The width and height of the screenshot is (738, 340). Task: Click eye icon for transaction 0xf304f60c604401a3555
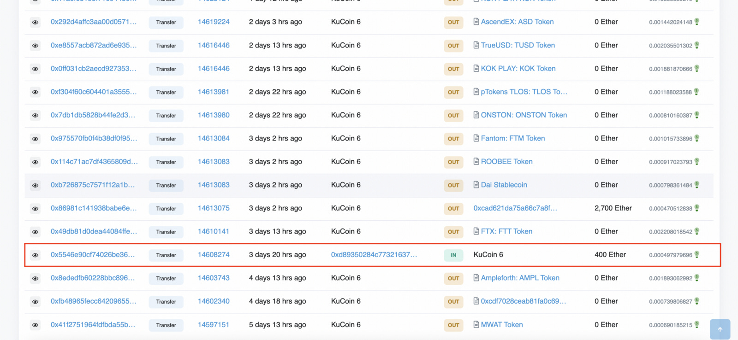[x=35, y=92]
